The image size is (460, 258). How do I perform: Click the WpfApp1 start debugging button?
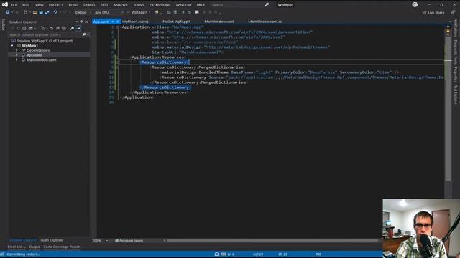(139, 13)
